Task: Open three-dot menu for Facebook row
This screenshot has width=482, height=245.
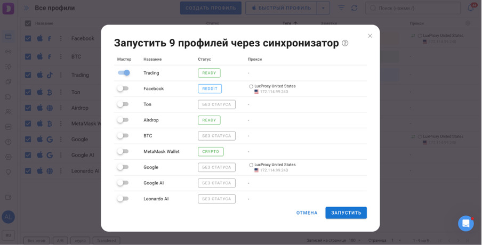Action: pos(61,38)
